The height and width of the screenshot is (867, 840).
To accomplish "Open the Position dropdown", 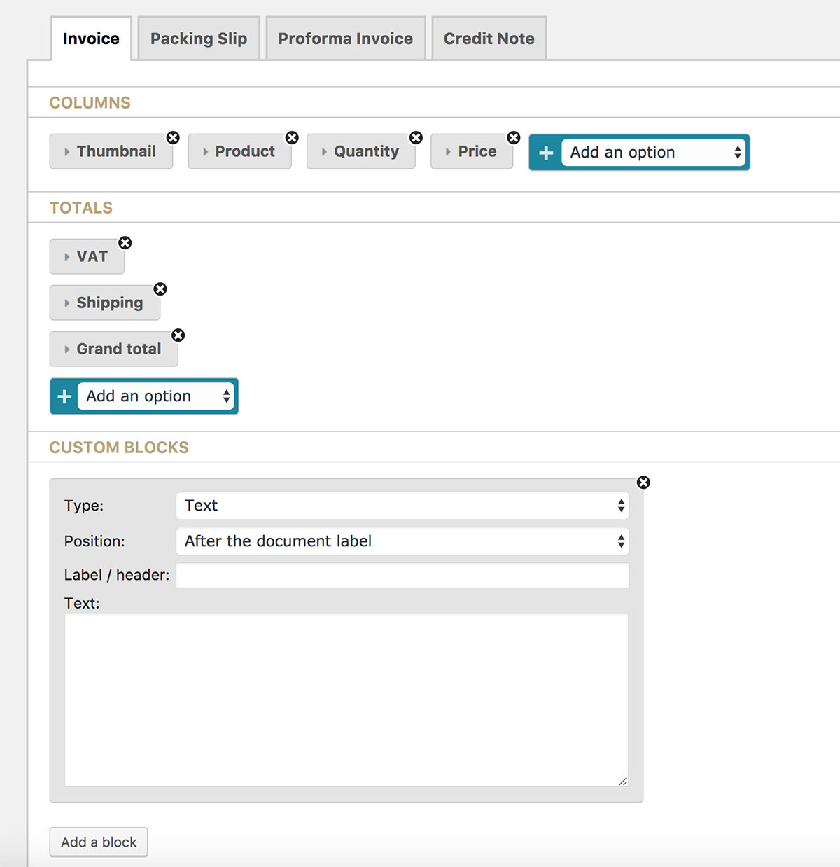I will coord(402,541).
